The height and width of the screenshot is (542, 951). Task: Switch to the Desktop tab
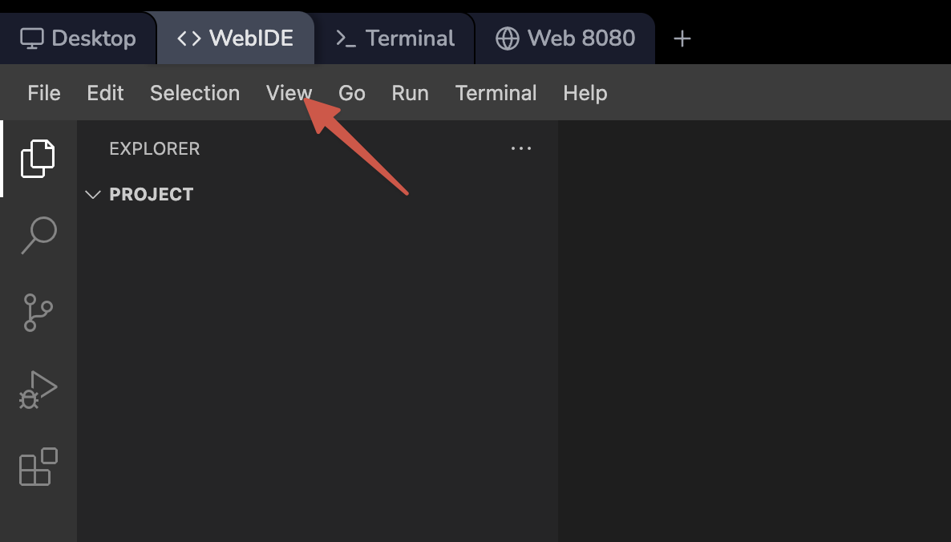[x=79, y=37]
